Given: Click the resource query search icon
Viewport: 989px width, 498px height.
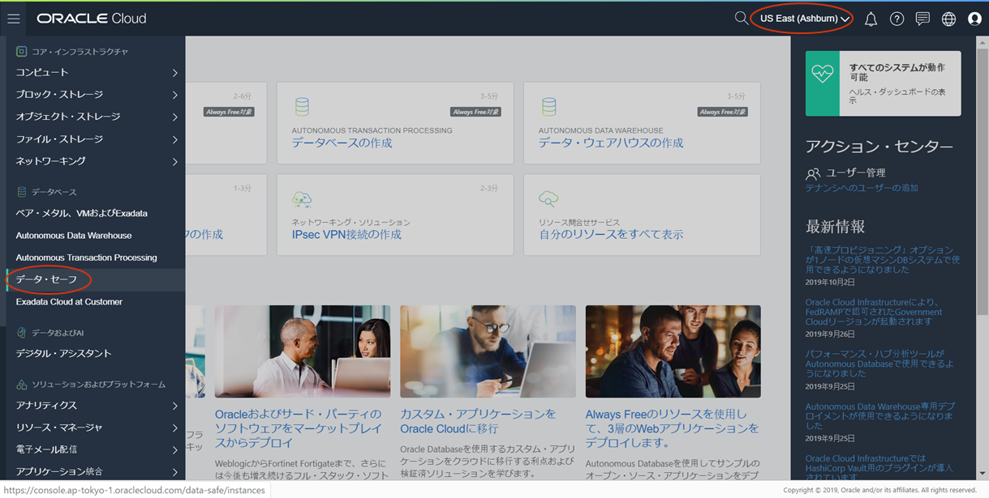Looking at the screenshot, I should pos(548,198).
